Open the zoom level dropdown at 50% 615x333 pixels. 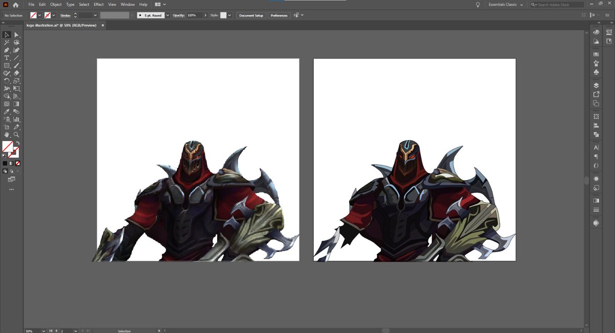44,331
